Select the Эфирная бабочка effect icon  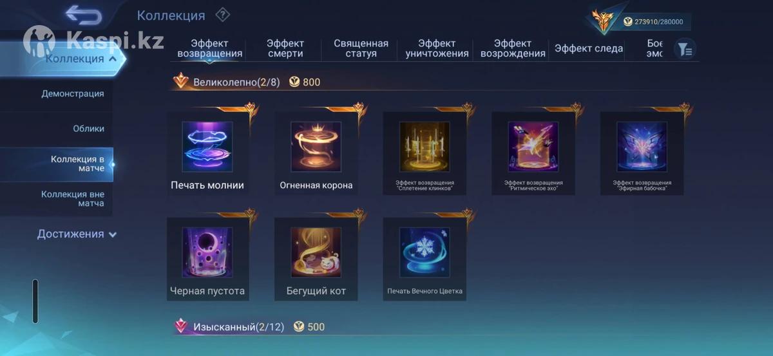[642, 147]
